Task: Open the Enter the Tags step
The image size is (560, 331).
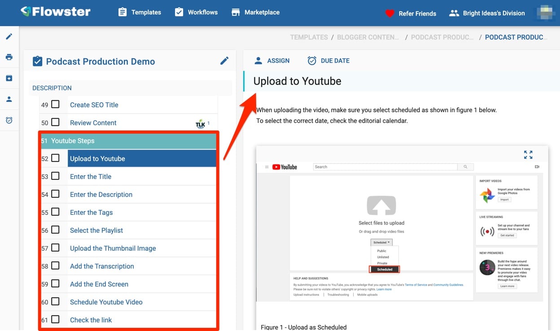Action: point(92,213)
